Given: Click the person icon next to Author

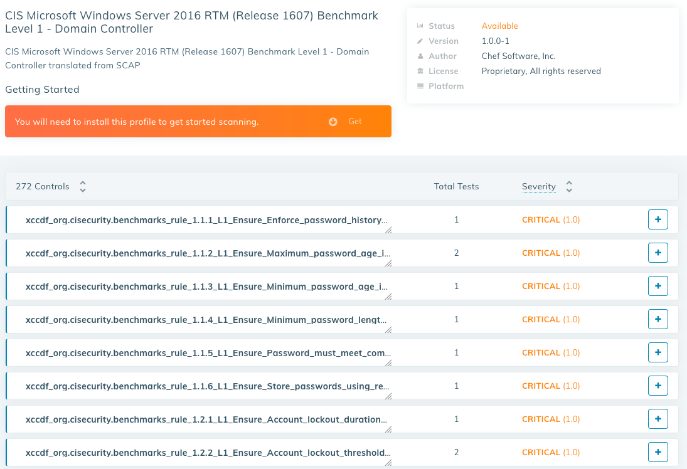Looking at the screenshot, I should coord(419,56).
